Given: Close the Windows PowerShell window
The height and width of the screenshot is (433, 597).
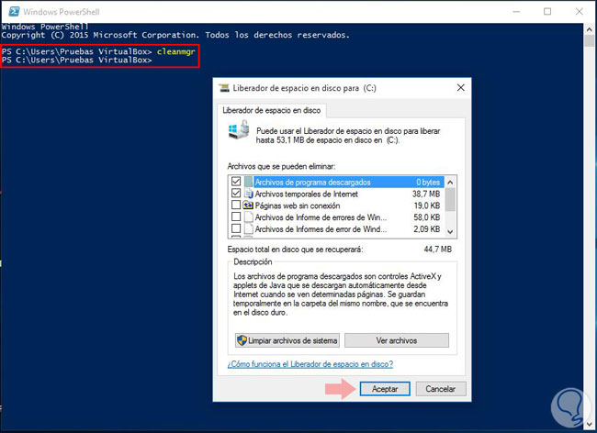Looking at the screenshot, I should click(x=580, y=11).
